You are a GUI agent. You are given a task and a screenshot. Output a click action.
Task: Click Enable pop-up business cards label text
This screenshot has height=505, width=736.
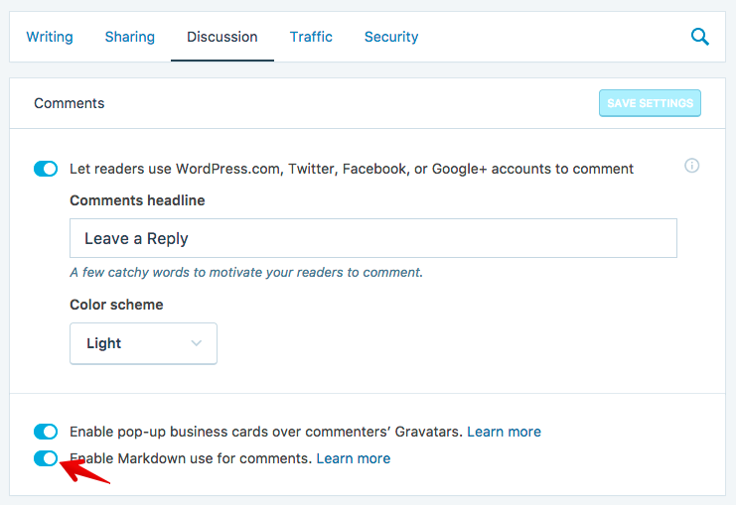(x=266, y=432)
